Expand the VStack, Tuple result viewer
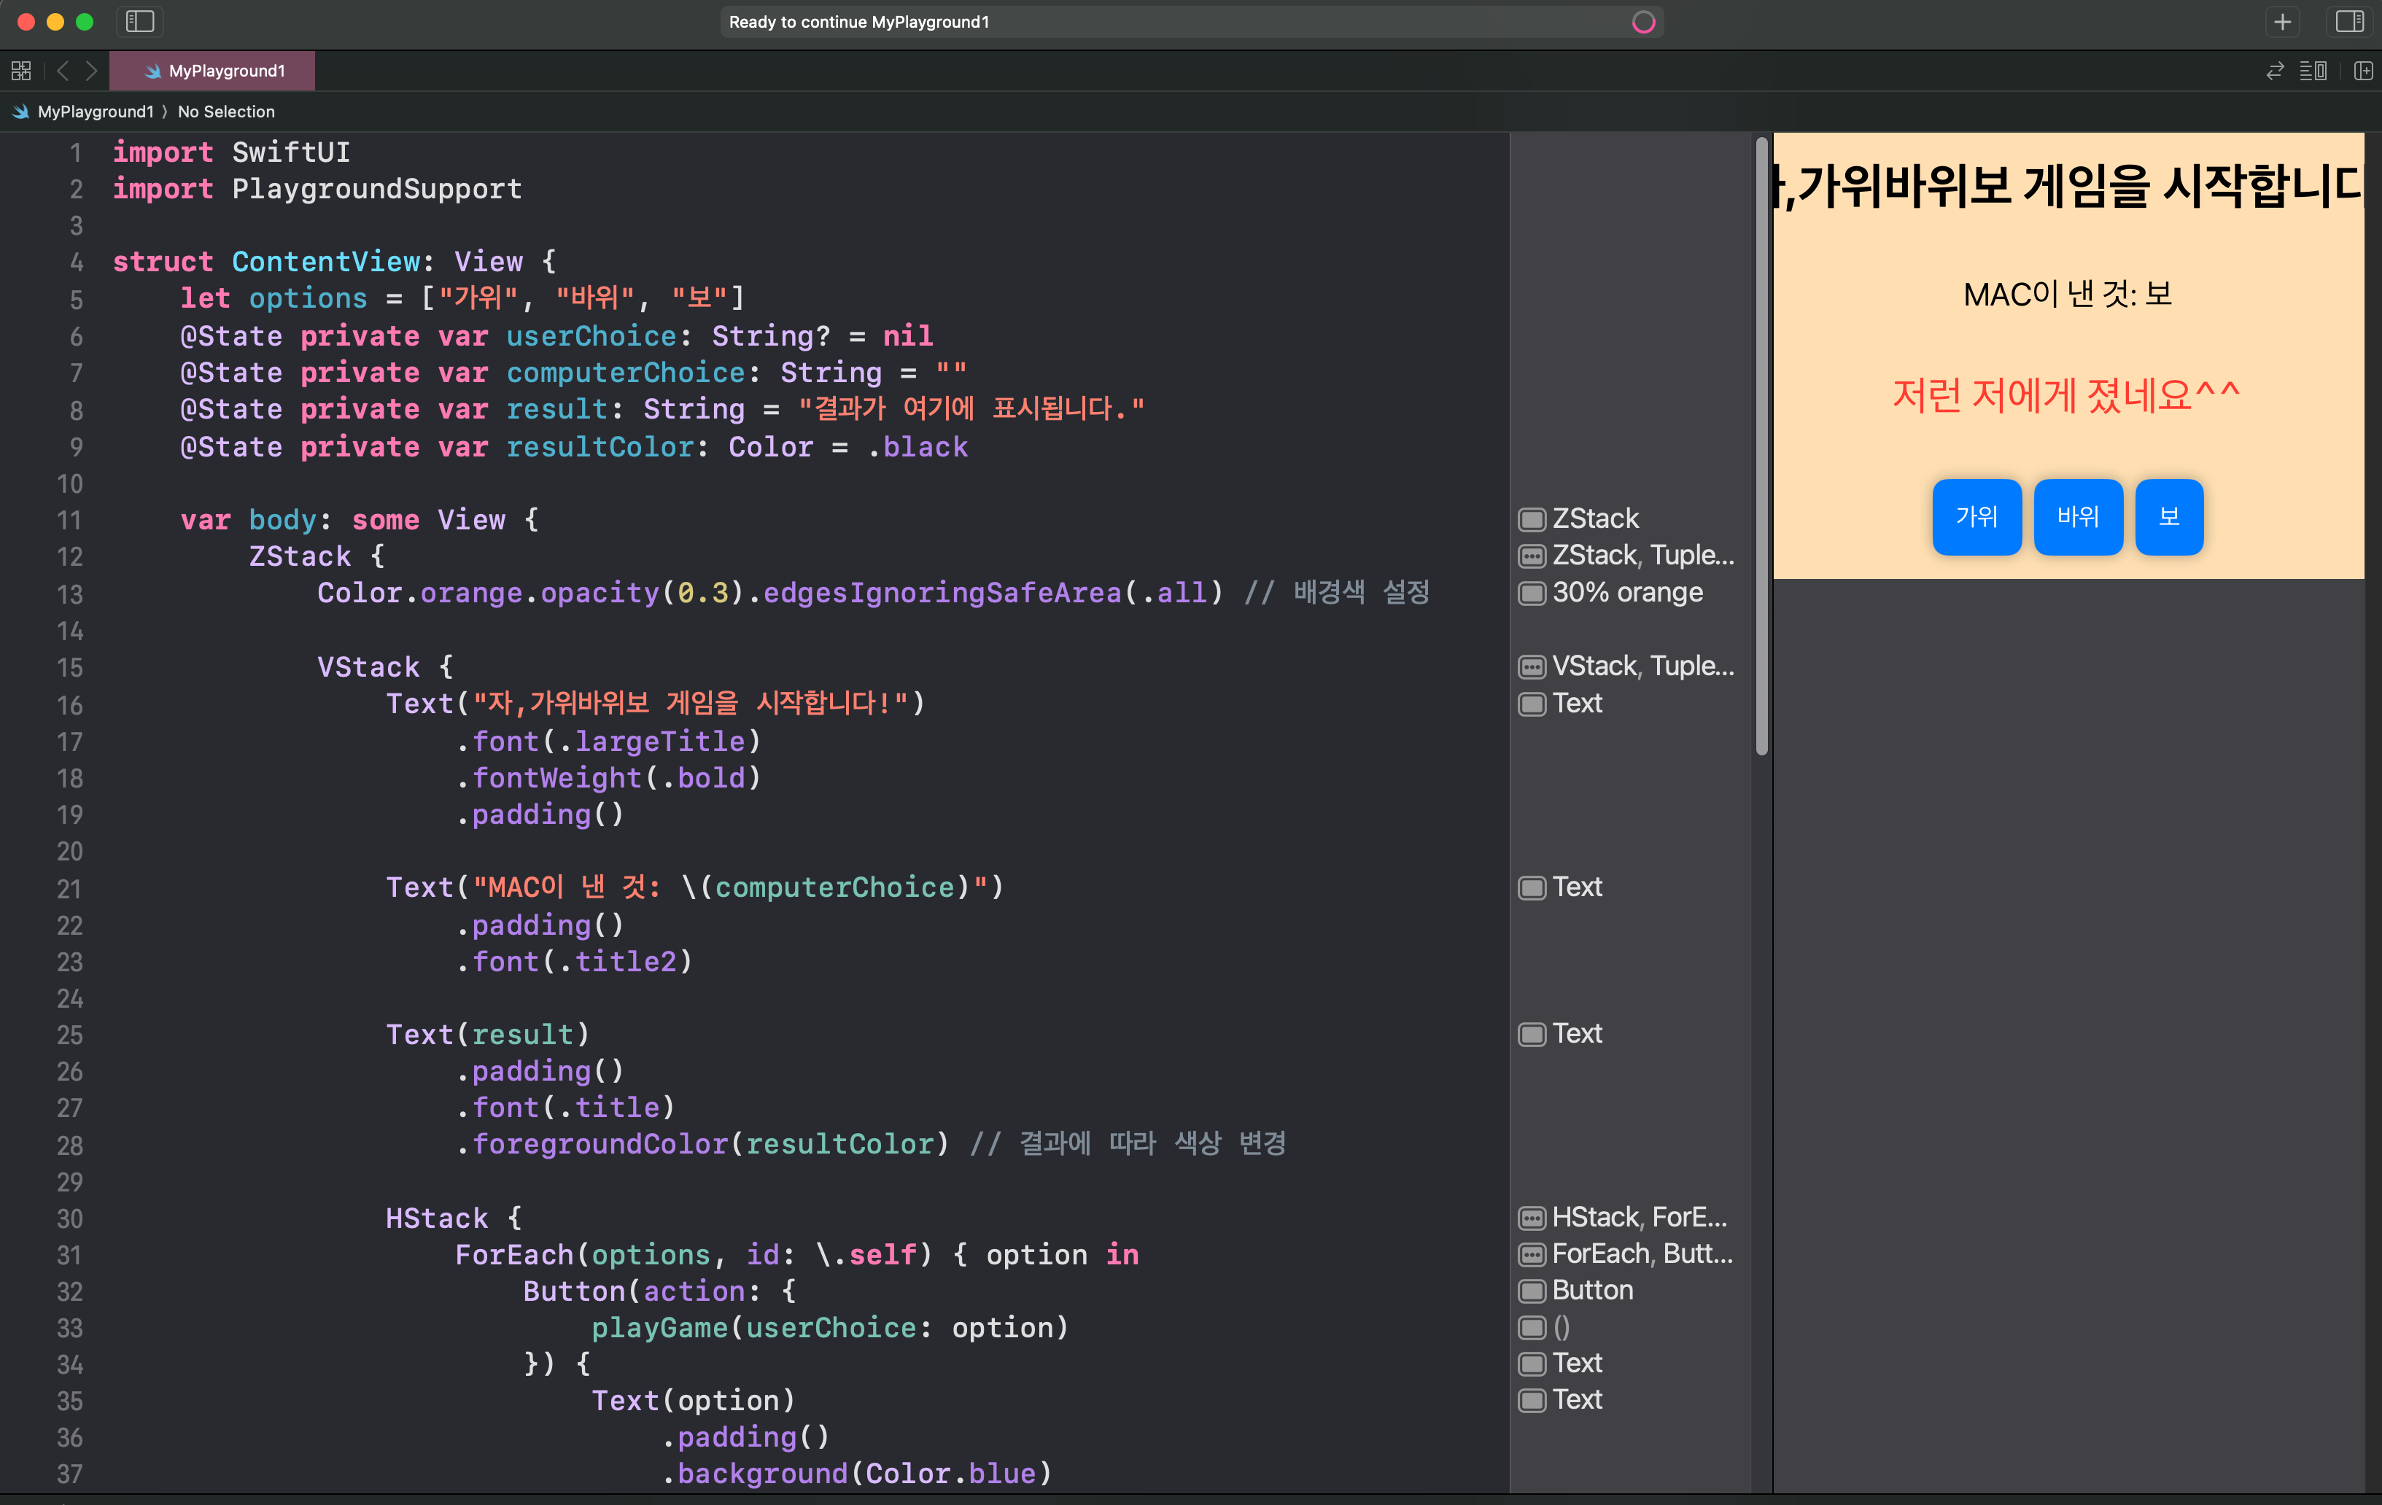This screenshot has height=1505, width=2382. 1532,666
